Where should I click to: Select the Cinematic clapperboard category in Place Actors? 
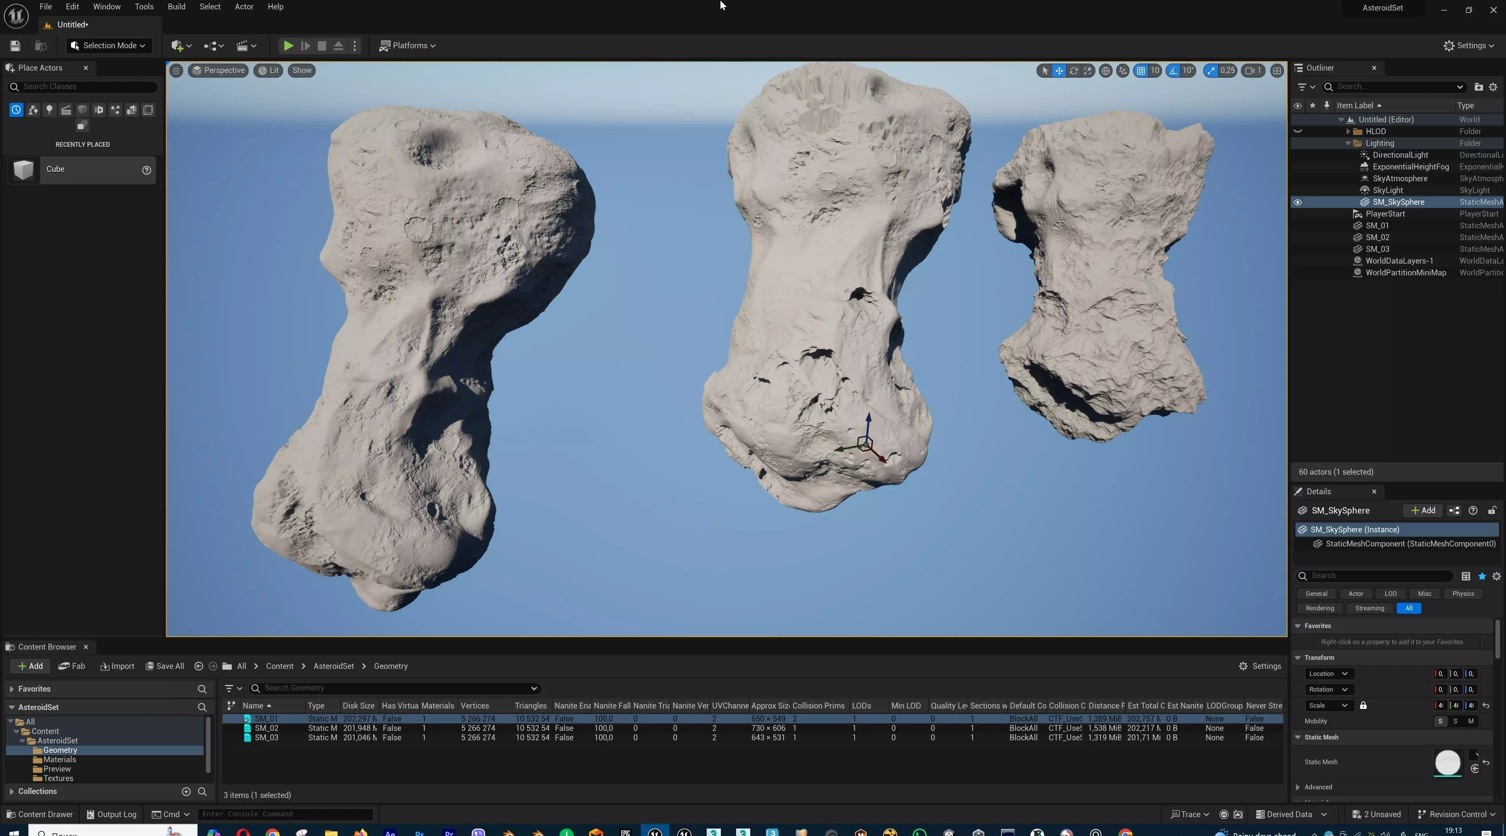pos(65,110)
